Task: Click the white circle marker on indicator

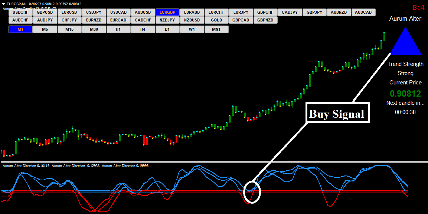Action: click(x=252, y=192)
